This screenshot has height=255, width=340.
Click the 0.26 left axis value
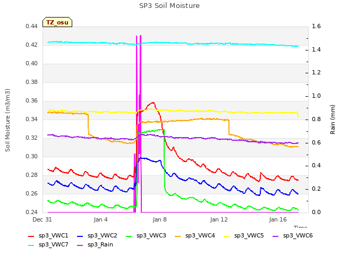pyautogui.click(x=31, y=193)
